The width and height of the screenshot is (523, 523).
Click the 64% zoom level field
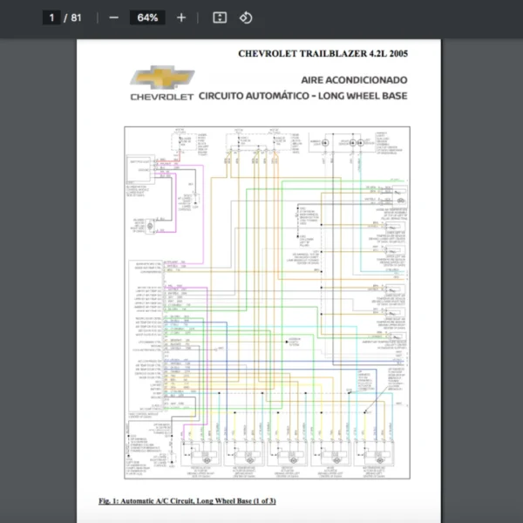[147, 17]
